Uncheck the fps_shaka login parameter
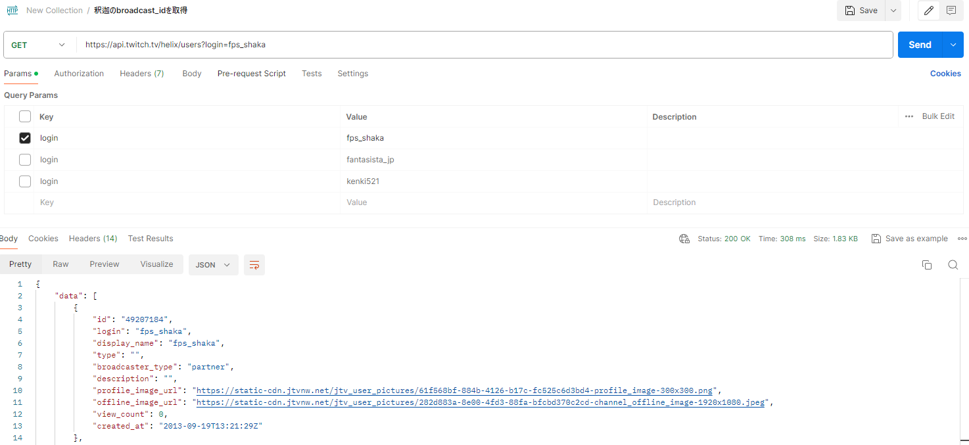Image resolution: width=969 pixels, height=445 pixels. pos(25,138)
